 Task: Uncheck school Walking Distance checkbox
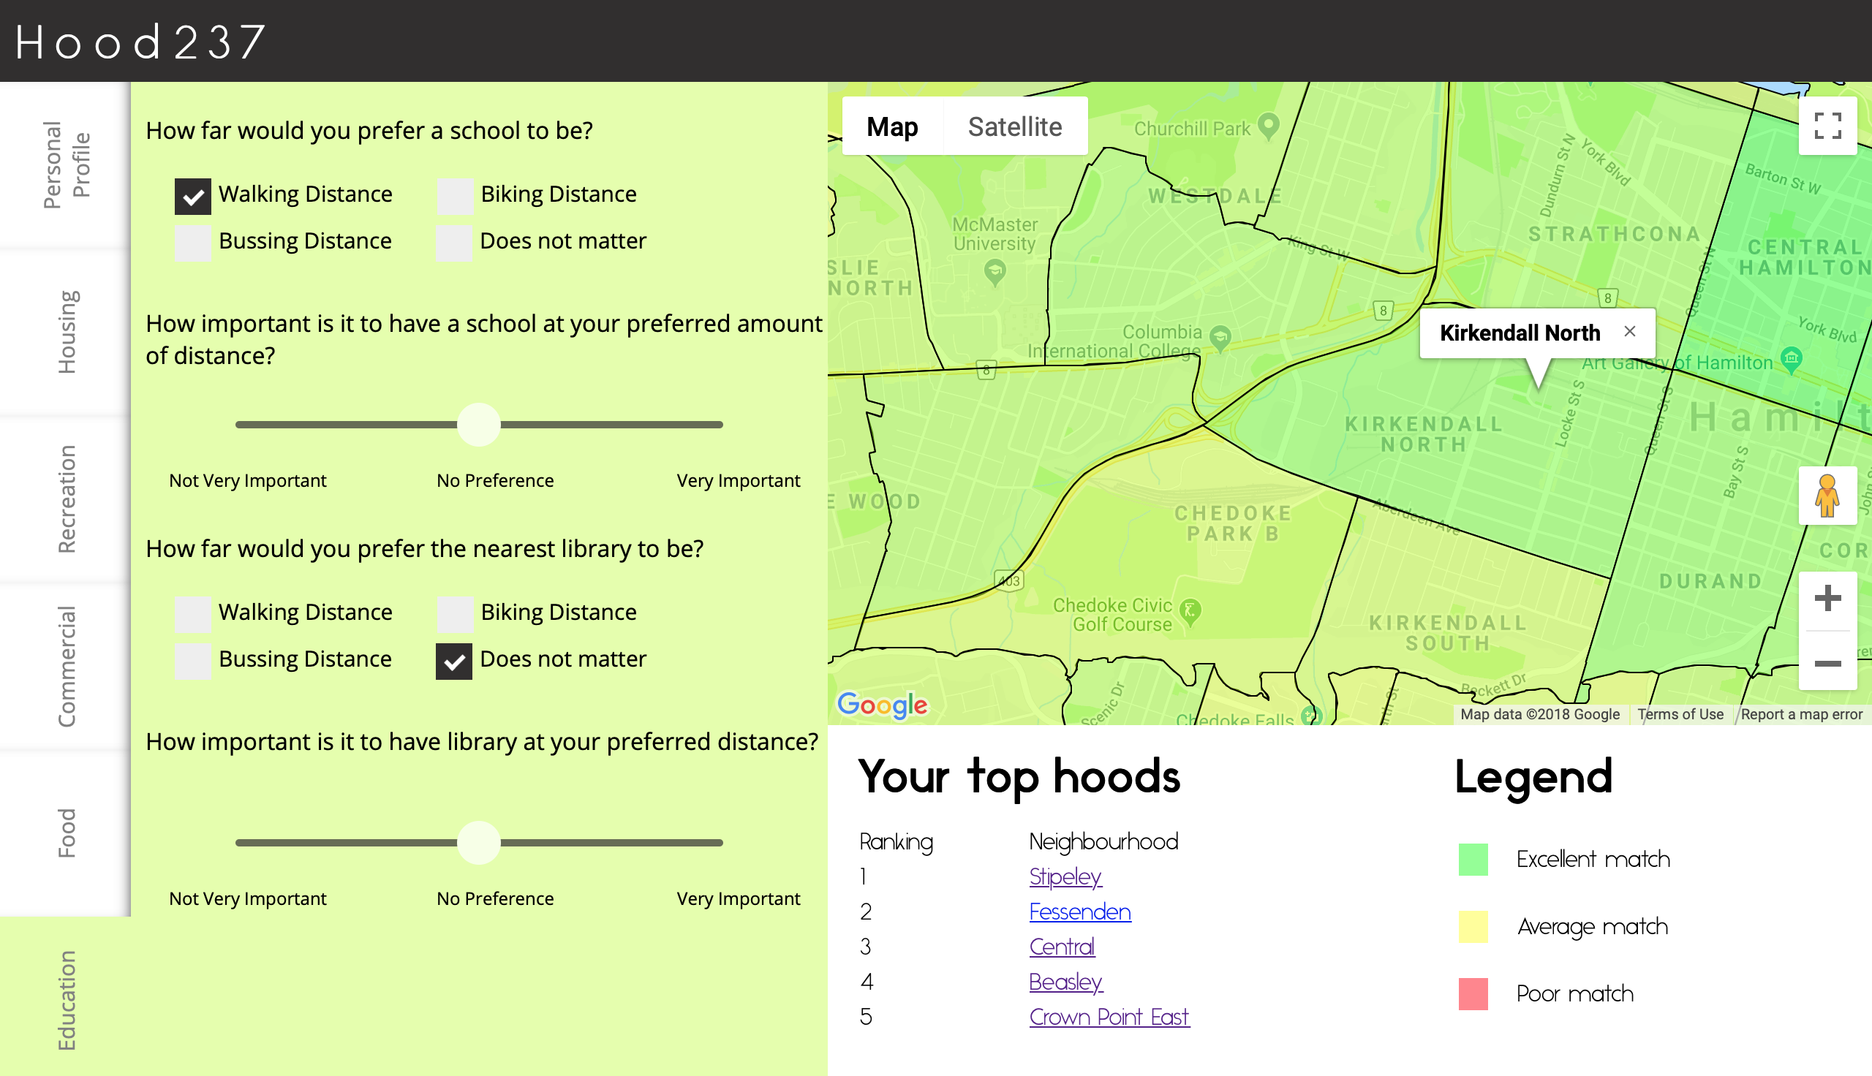[x=192, y=196]
